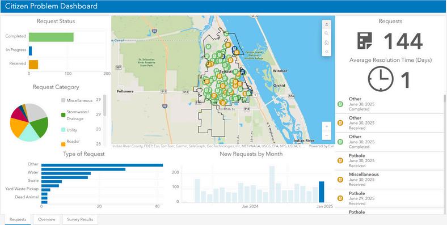The width and height of the screenshot is (447, 225).
Task: Click the orange icon of Other Received request
Action: click(x=340, y=123)
